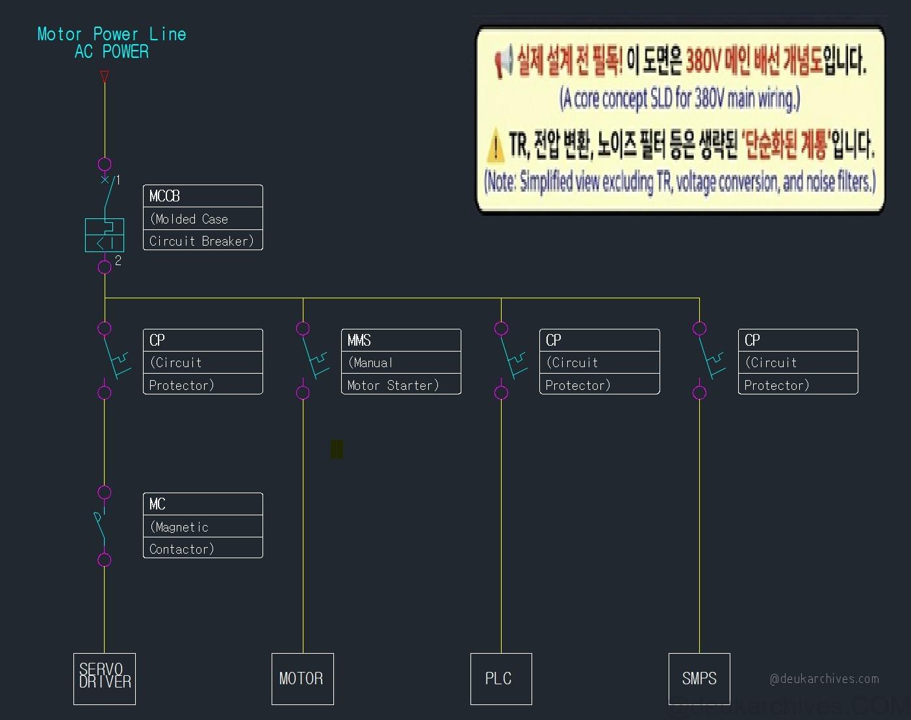Viewport: 911px width, 720px height.
Task: Select the MCCB Molded Case label table
Action: coord(203,218)
